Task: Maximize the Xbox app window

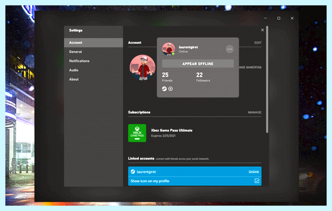Action: point(279,18)
